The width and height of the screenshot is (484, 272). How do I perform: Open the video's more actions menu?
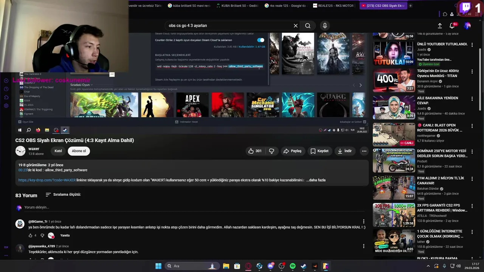(x=364, y=151)
